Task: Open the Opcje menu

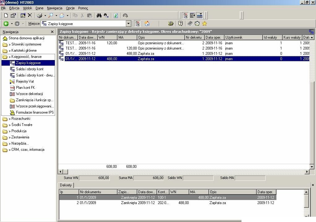Action: [x=70, y=8]
